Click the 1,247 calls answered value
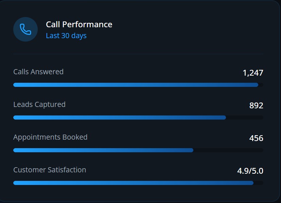Image resolution: width=281 pixels, height=203 pixels. point(253,73)
